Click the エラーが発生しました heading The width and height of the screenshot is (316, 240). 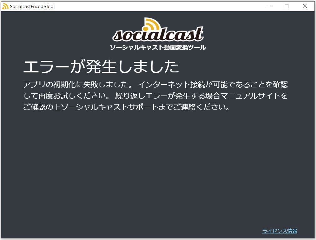[101, 66]
